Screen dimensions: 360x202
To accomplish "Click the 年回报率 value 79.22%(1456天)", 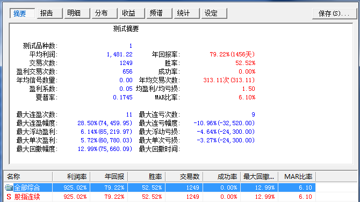I will pyautogui.click(x=232, y=54).
